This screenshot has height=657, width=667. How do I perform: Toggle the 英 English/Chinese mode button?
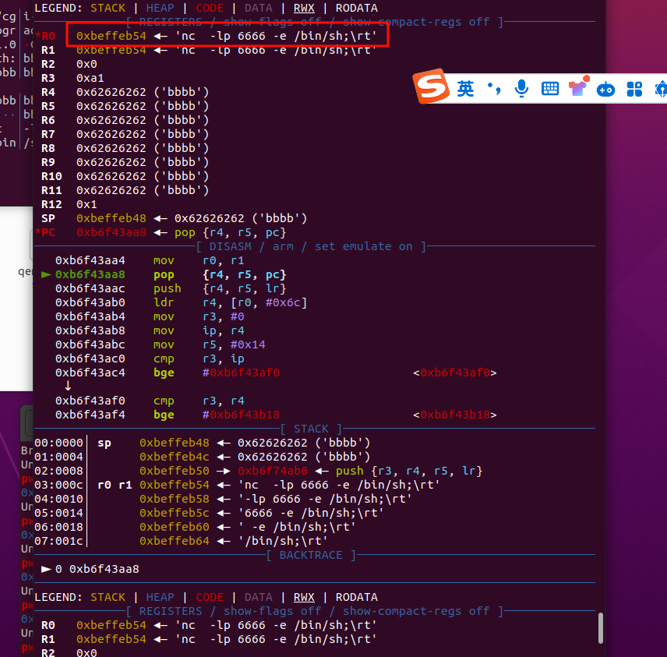coord(465,89)
